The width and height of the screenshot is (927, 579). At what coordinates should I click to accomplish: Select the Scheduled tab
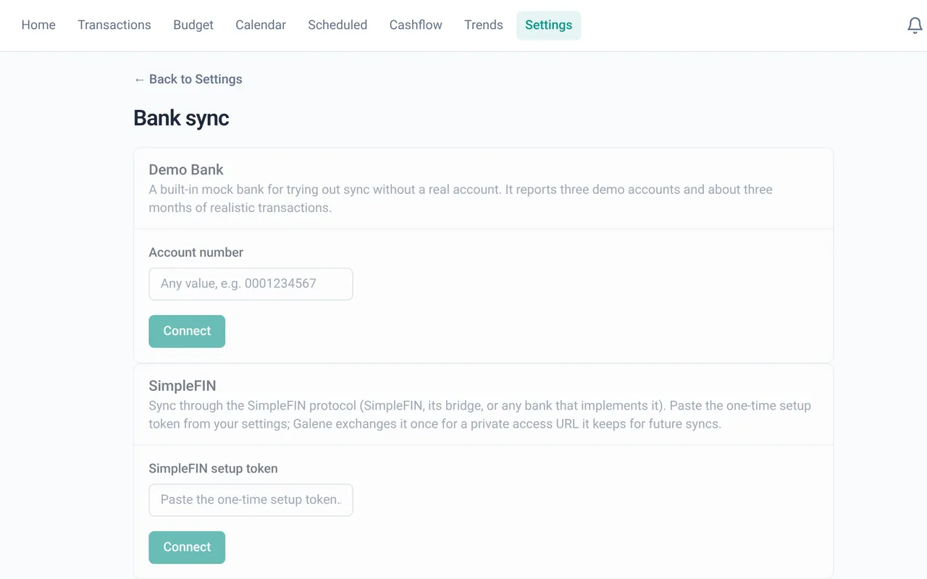pos(337,25)
